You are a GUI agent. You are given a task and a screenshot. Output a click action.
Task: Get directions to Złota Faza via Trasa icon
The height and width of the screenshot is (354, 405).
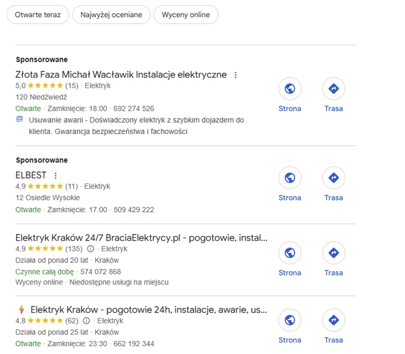(x=334, y=89)
